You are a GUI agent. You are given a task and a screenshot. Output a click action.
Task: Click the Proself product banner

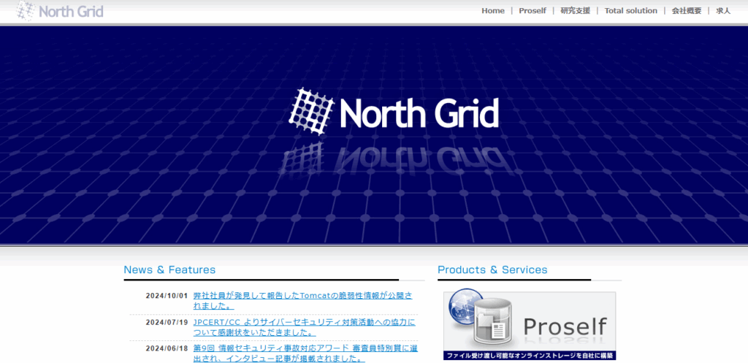point(530,326)
